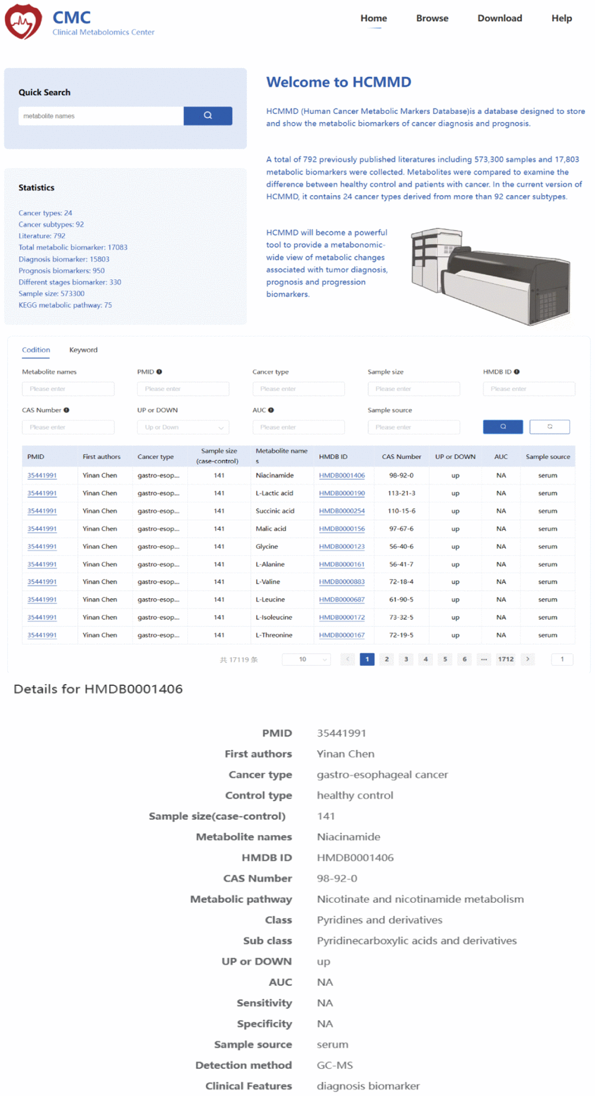
Task: Open the Download menu item
Action: click(x=499, y=18)
